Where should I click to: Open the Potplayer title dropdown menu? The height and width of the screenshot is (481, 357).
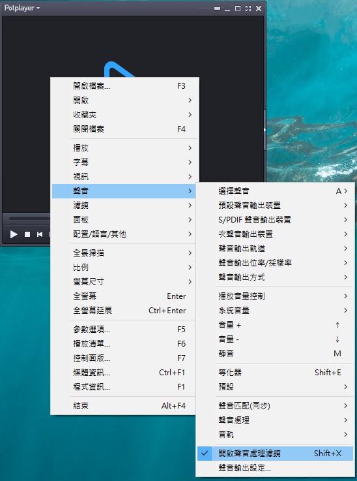(22, 8)
